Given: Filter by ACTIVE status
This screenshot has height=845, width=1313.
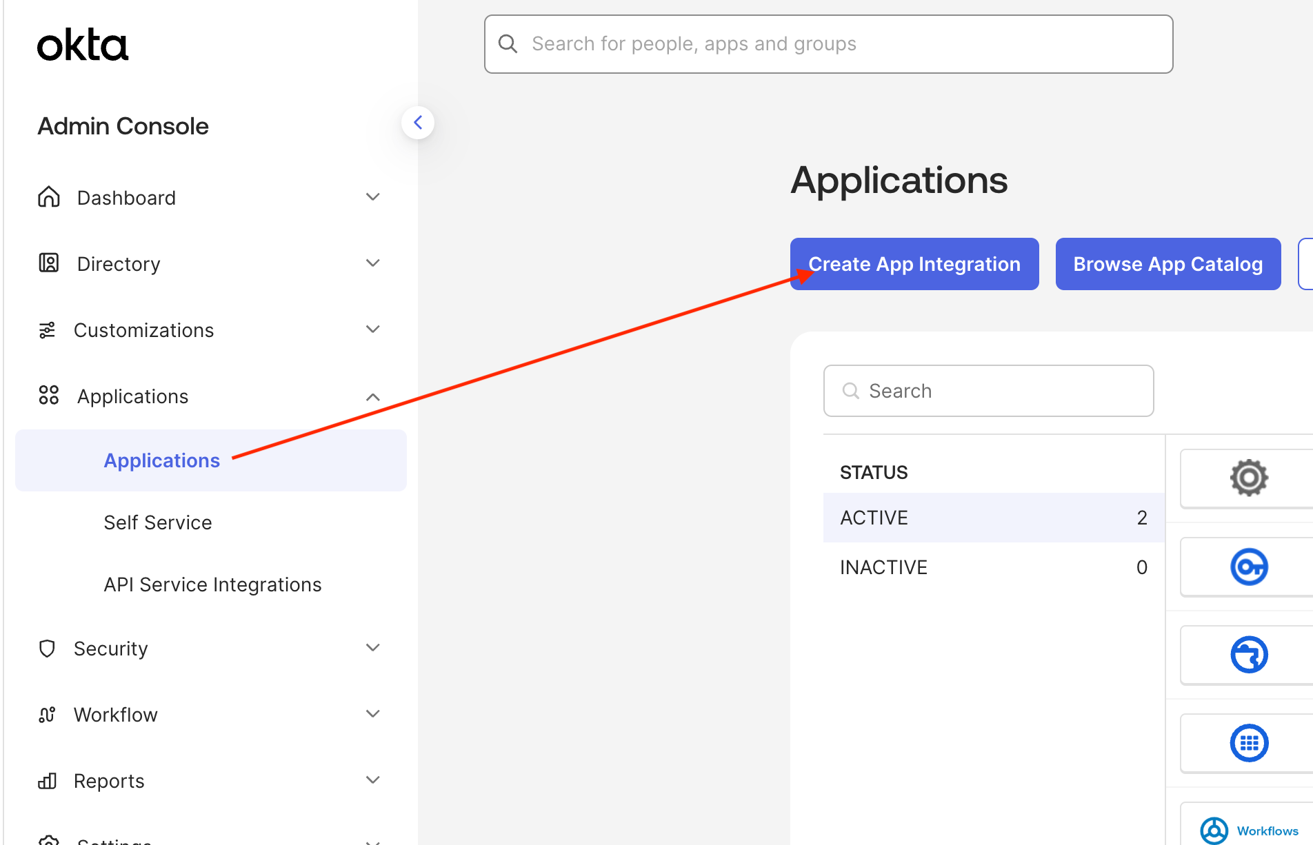Looking at the screenshot, I should coord(994,518).
